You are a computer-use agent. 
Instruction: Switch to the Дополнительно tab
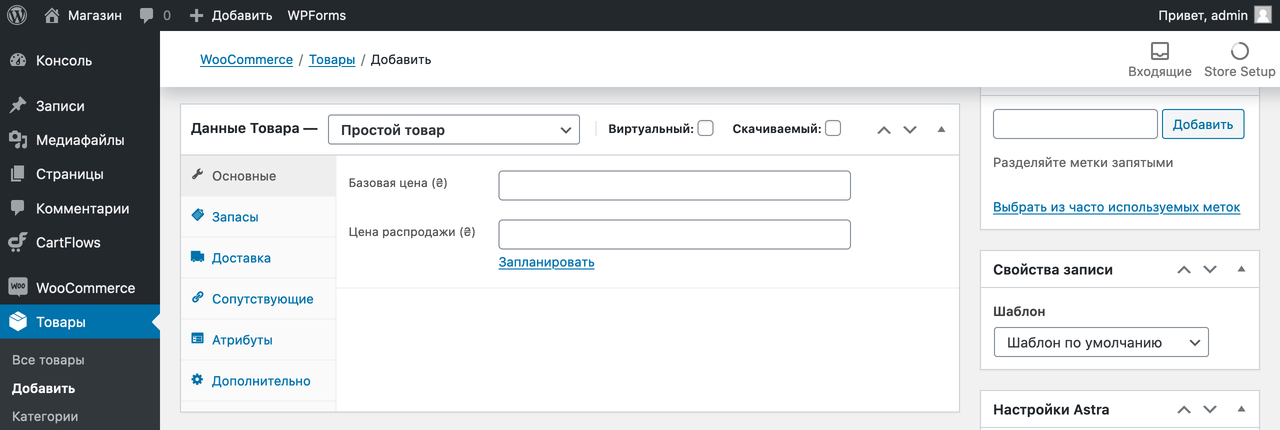click(x=258, y=381)
